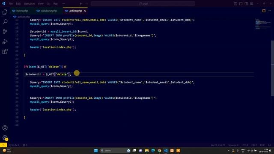
Task: Click the command center search box
Action: (x=143, y=3)
